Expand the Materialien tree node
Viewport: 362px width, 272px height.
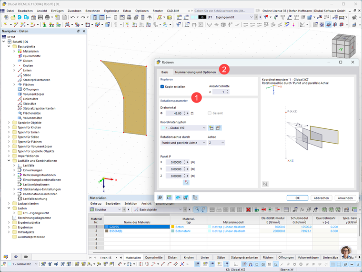click(x=14, y=52)
